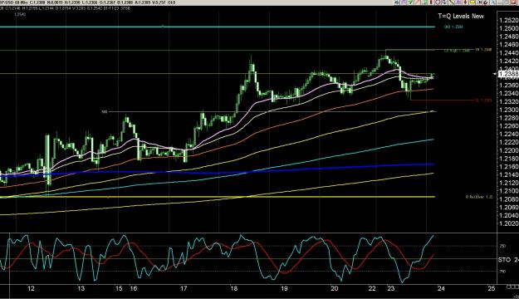Image resolution: width=519 pixels, height=299 pixels.
Task: Click date 15 on the time axis
Action: point(119,288)
